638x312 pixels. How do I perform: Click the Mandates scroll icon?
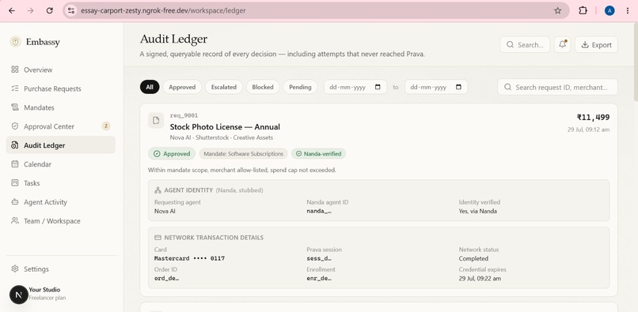point(15,107)
